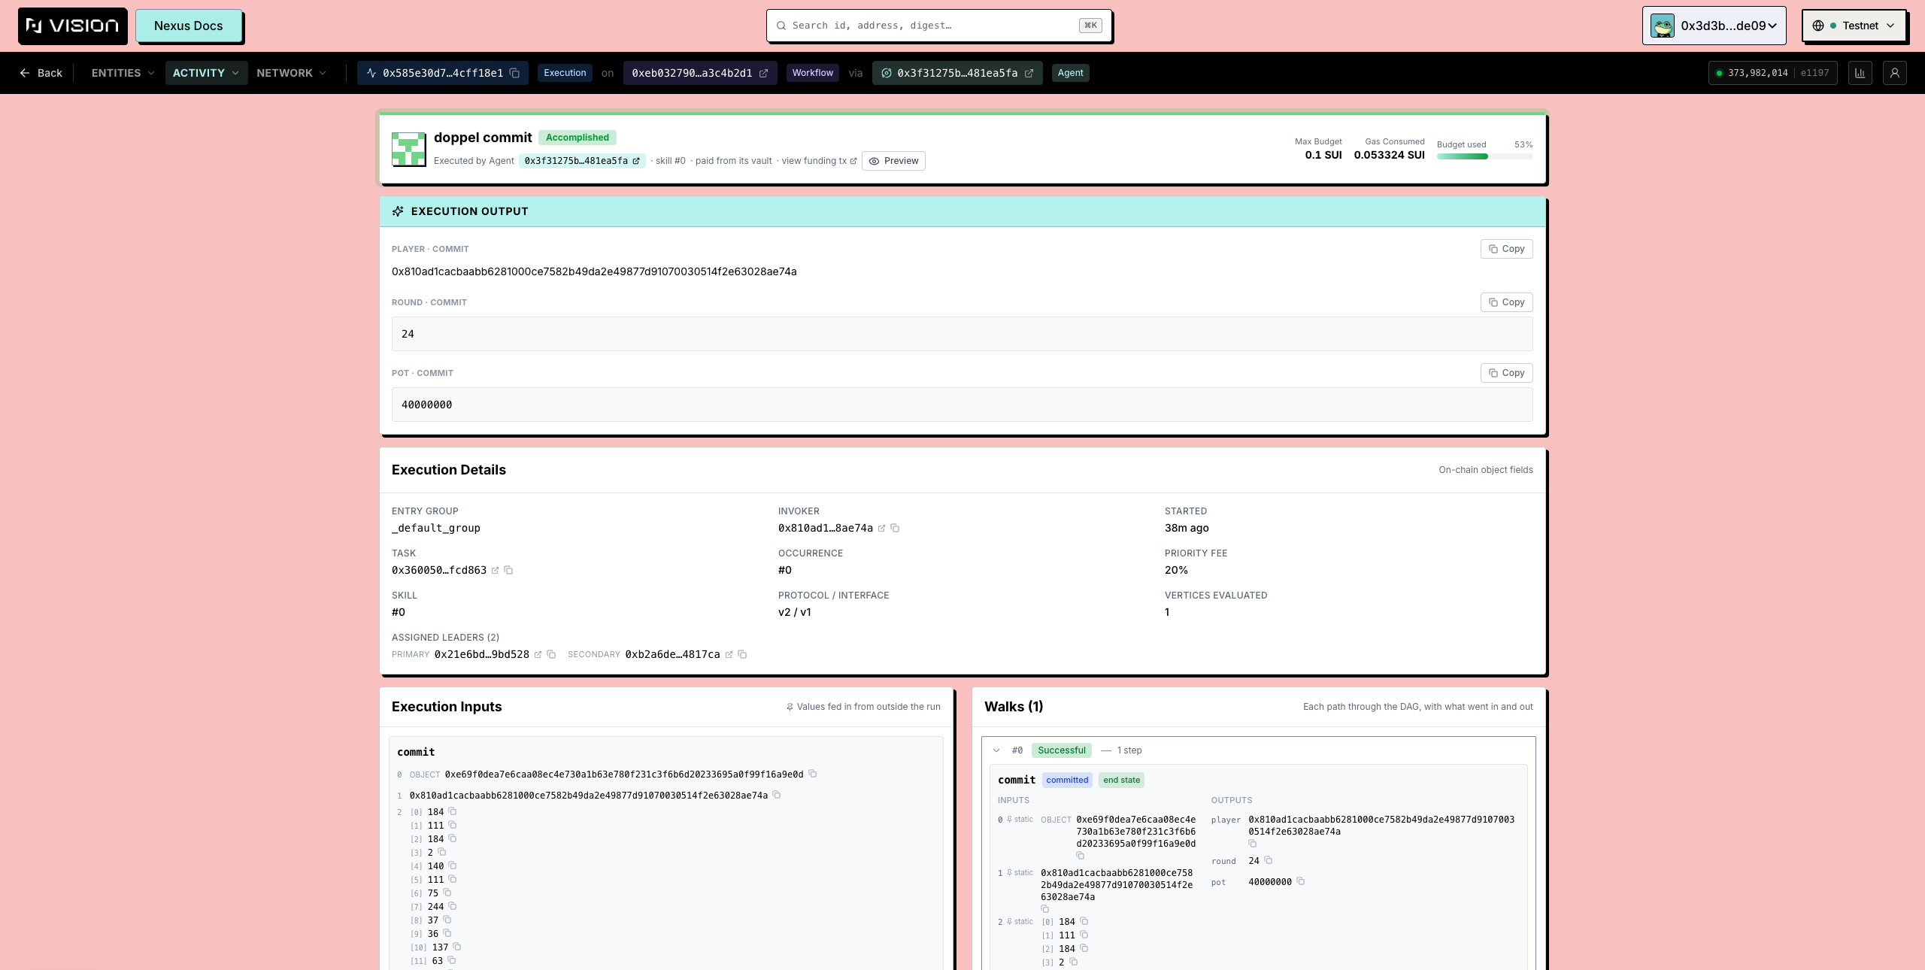This screenshot has width=1925, height=970.
Task: Open the ACTIVITY dropdown menu
Action: tap(206, 73)
